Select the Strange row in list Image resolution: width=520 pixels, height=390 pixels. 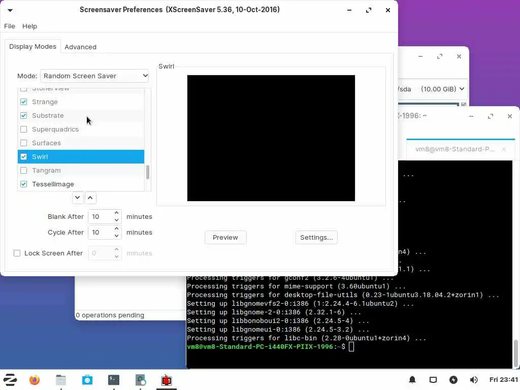point(81,102)
